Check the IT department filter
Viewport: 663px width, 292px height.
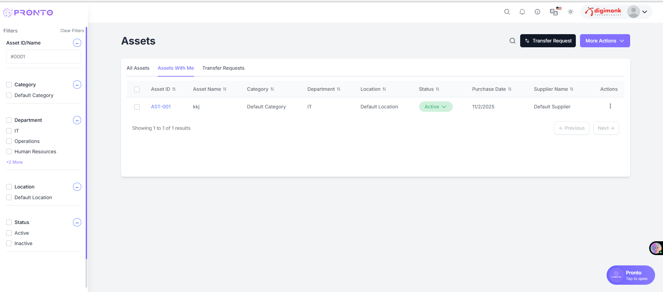point(9,131)
